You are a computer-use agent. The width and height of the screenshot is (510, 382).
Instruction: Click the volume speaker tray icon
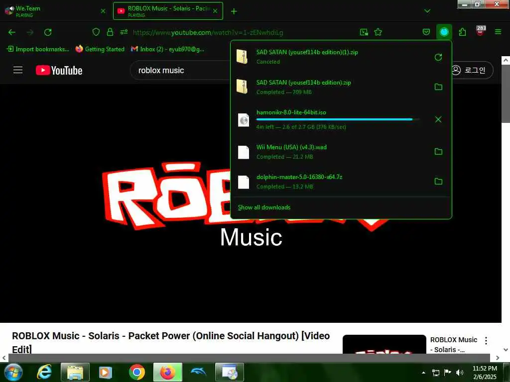(x=460, y=372)
